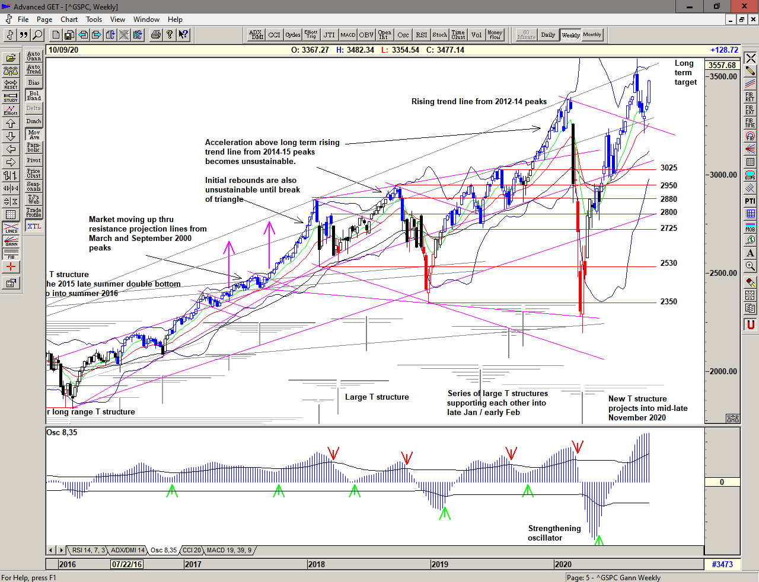Image resolution: width=759 pixels, height=582 pixels.
Task: Click the RESET button in left toolbar
Action: [x=11, y=84]
